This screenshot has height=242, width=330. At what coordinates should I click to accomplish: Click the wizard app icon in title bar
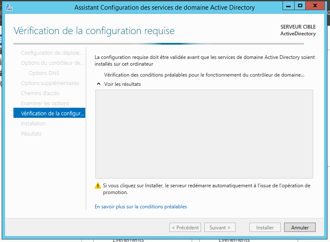[x=9, y=8]
